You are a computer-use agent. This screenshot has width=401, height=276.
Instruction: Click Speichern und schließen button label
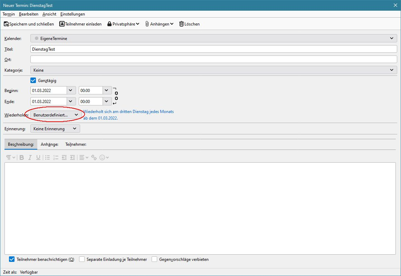[31, 24]
